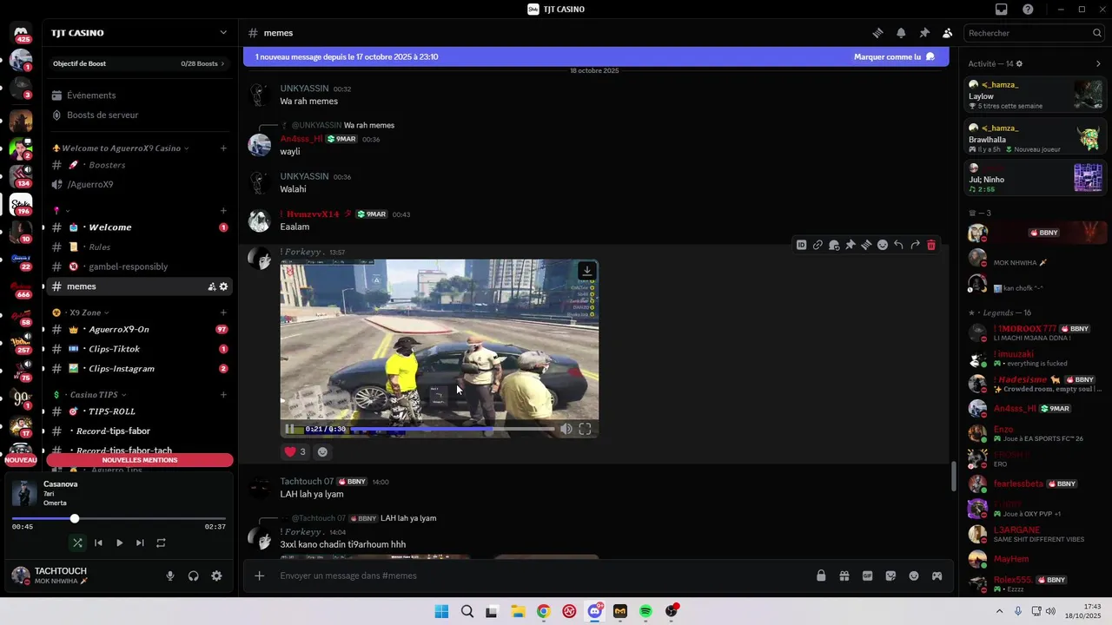Adjust Spotify track progress slider
Screen dimensions: 1112x625
pyautogui.click(x=119, y=519)
